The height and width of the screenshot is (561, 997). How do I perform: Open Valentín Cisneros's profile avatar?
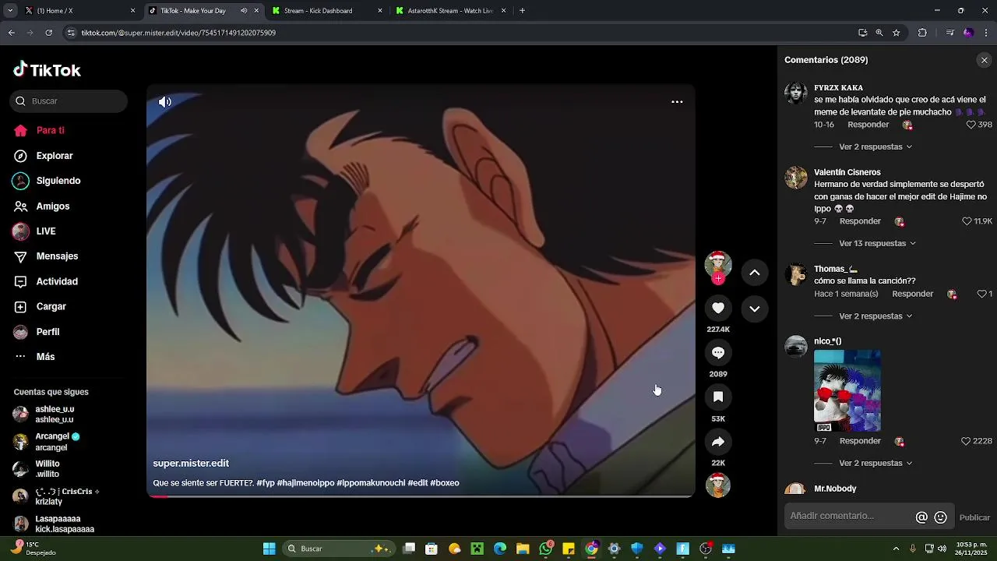point(796,178)
